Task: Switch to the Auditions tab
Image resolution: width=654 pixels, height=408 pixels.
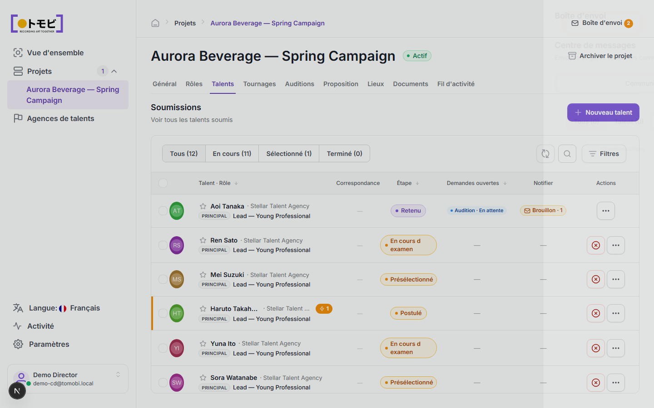Action: (300, 84)
